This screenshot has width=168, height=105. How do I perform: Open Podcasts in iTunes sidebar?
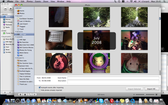coord(9,25)
